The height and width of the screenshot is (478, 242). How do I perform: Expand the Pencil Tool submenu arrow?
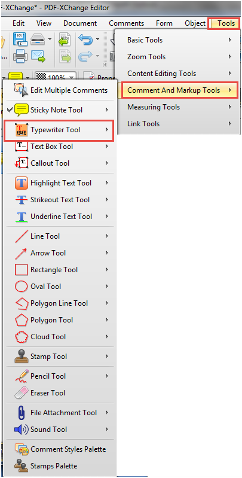tap(107, 376)
